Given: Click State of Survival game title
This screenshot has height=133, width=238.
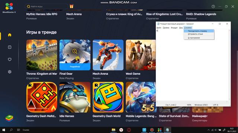Looking at the screenshot, I should [x=174, y=116].
